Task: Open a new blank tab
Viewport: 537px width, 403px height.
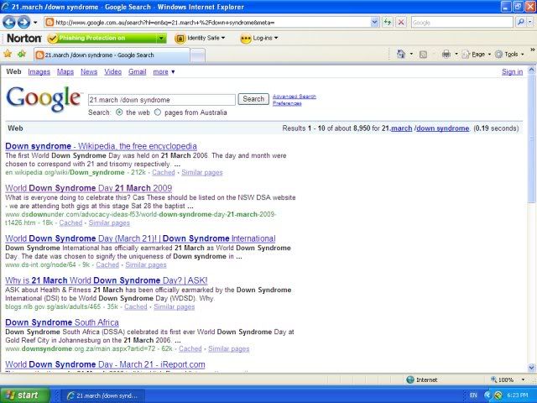Action: pos(198,55)
